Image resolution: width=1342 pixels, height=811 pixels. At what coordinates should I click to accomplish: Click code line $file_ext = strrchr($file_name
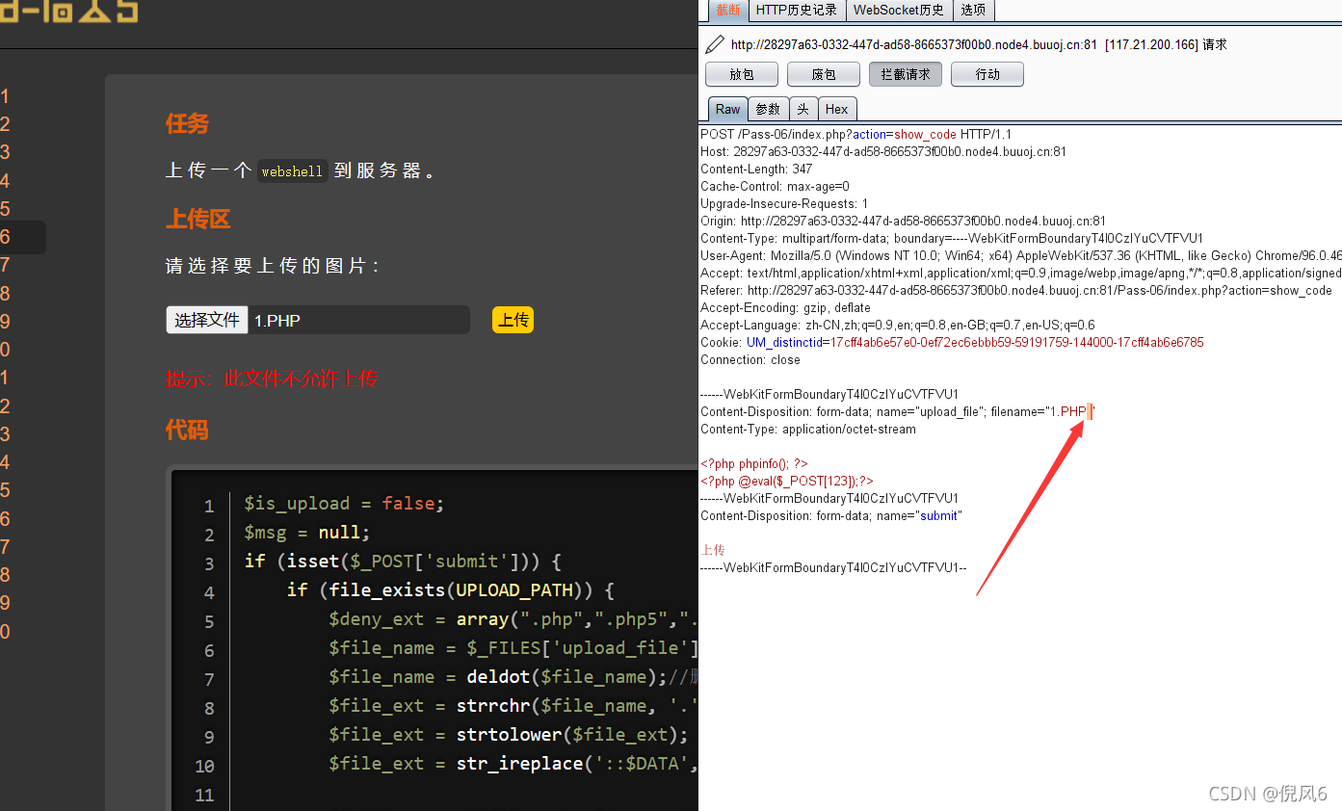pyautogui.click(x=513, y=706)
